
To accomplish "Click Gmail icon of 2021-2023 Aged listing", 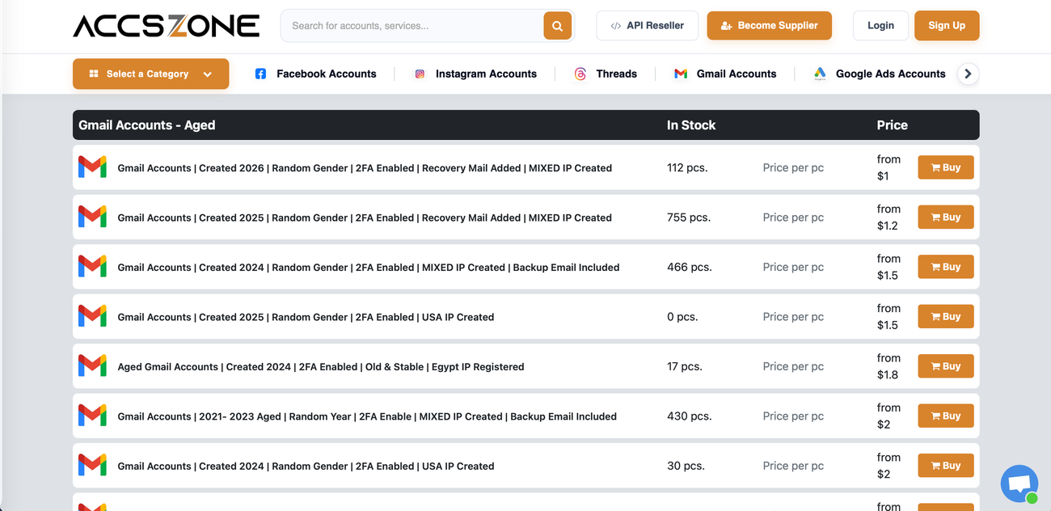I will tap(92, 416).
